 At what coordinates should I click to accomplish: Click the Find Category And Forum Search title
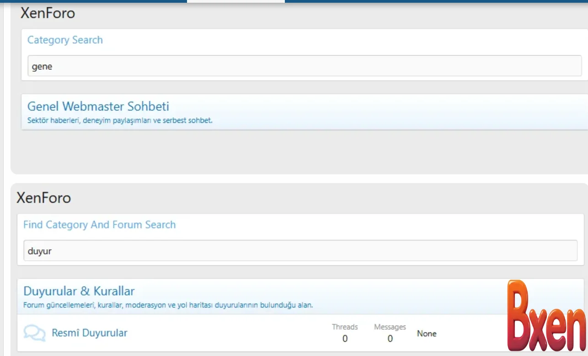99,225
